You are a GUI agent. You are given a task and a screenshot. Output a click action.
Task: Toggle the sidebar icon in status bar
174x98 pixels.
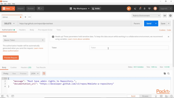pos(2,96)
